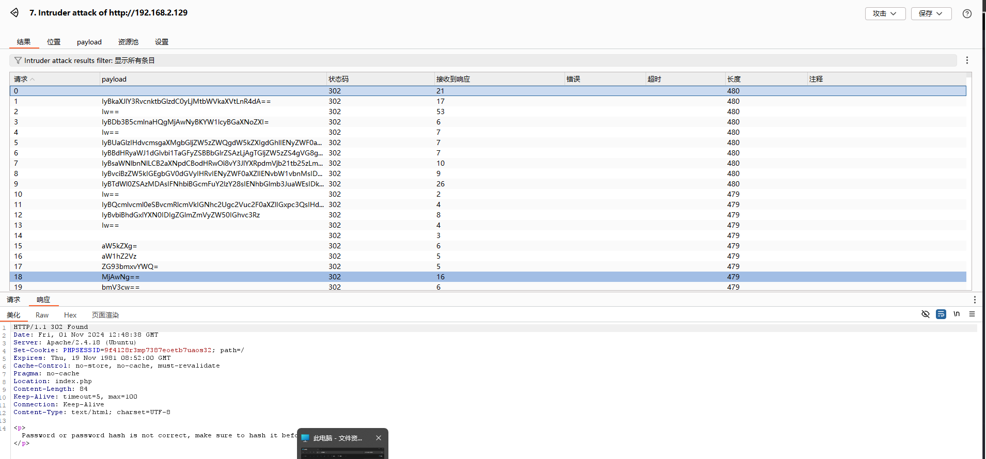Image resolution: width=986 pixels, height=459 pixels.
Task: Click the file explorer preview thumbnail
Action: pyautogui.click(x=342, y=453)
